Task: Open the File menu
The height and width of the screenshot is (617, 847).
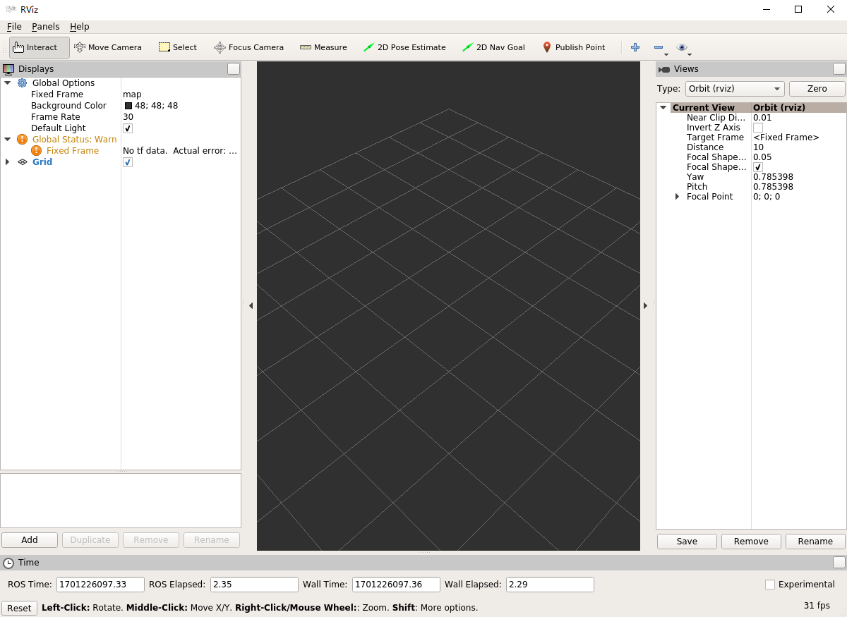Action: (14, 27)
